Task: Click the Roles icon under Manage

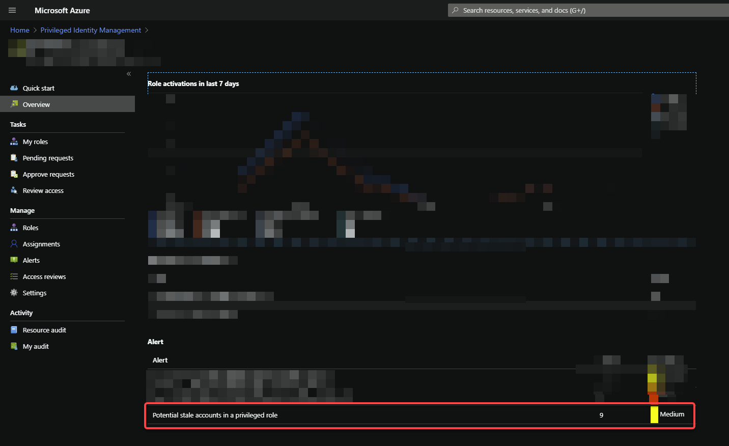Action: pos(14,228)
